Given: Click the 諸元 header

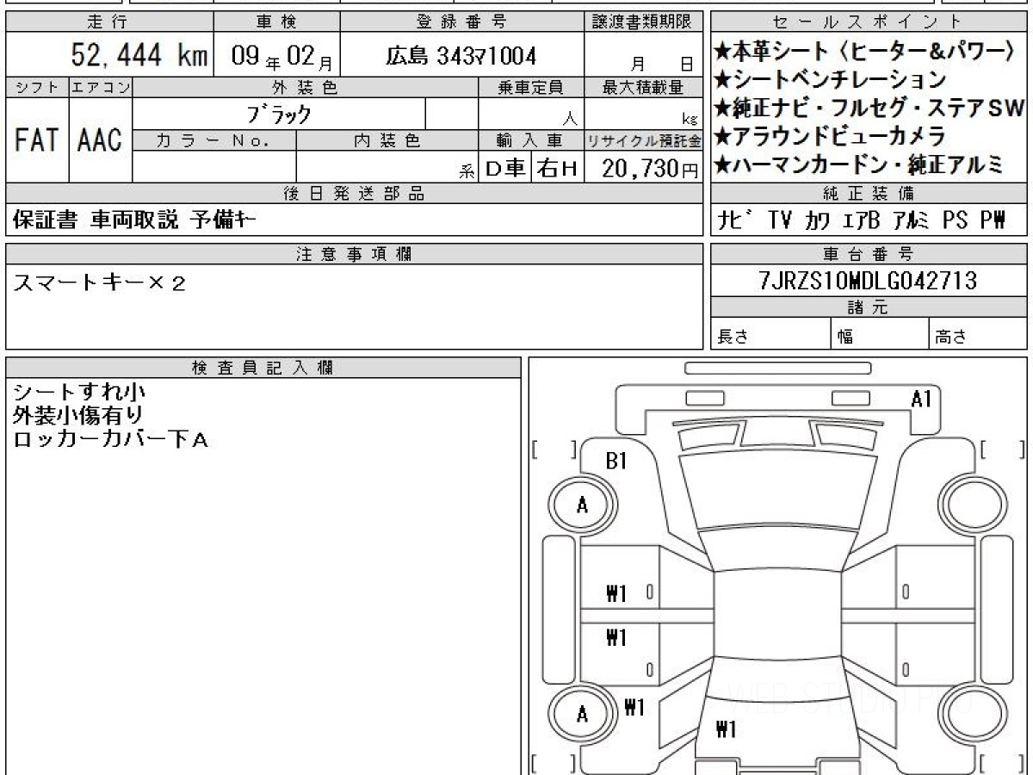Looking at the screenshot, I should [869, 307].
